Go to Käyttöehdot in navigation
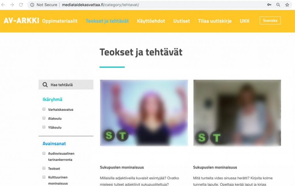Viewport: 295px width, 186px height. (x=151, y=21)
